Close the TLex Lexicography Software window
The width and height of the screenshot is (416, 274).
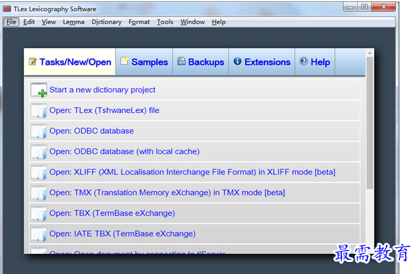coord(383,7)
